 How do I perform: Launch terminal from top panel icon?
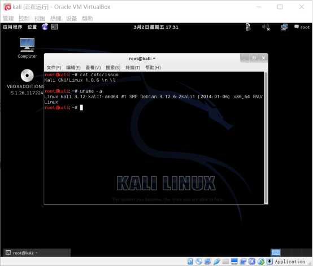(54, 27)
